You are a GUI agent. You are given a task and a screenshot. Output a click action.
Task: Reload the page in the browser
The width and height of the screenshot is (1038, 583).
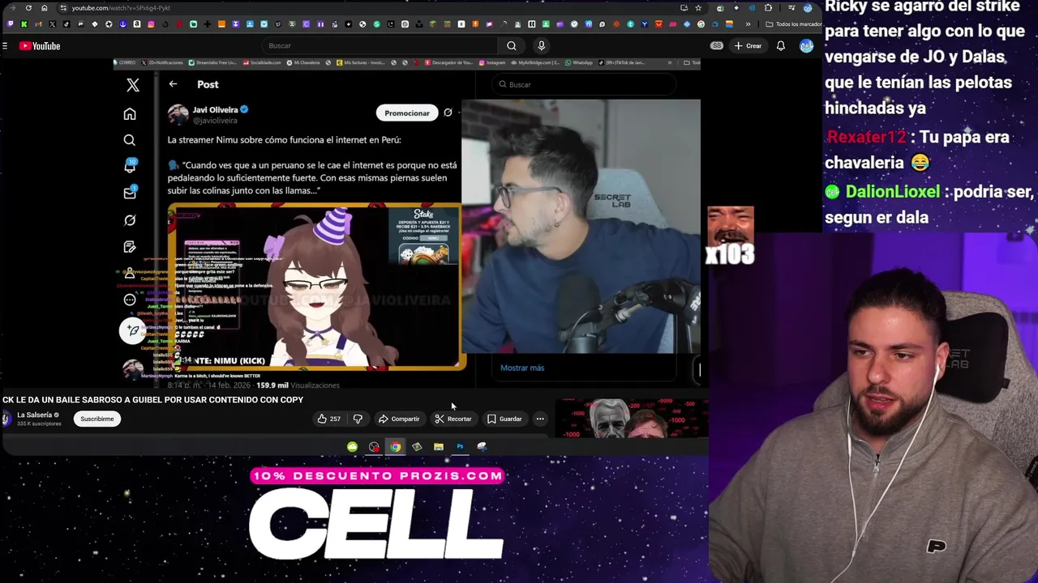click(x=28, y=8)
